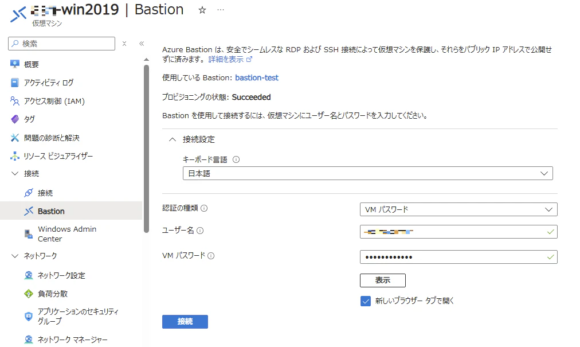This screenshot has width=580, height=347.
Task: Click the external link icon after 詳細を表示
Action: [249, 59]
